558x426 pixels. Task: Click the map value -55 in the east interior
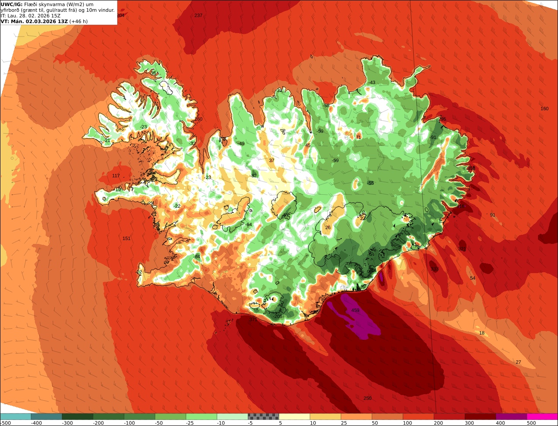point(371,183)
